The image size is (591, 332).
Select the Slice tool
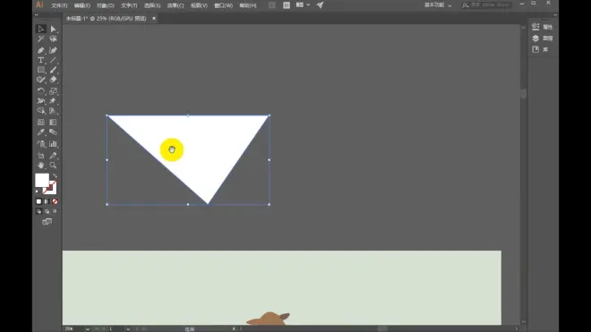(x=53, y=155)
